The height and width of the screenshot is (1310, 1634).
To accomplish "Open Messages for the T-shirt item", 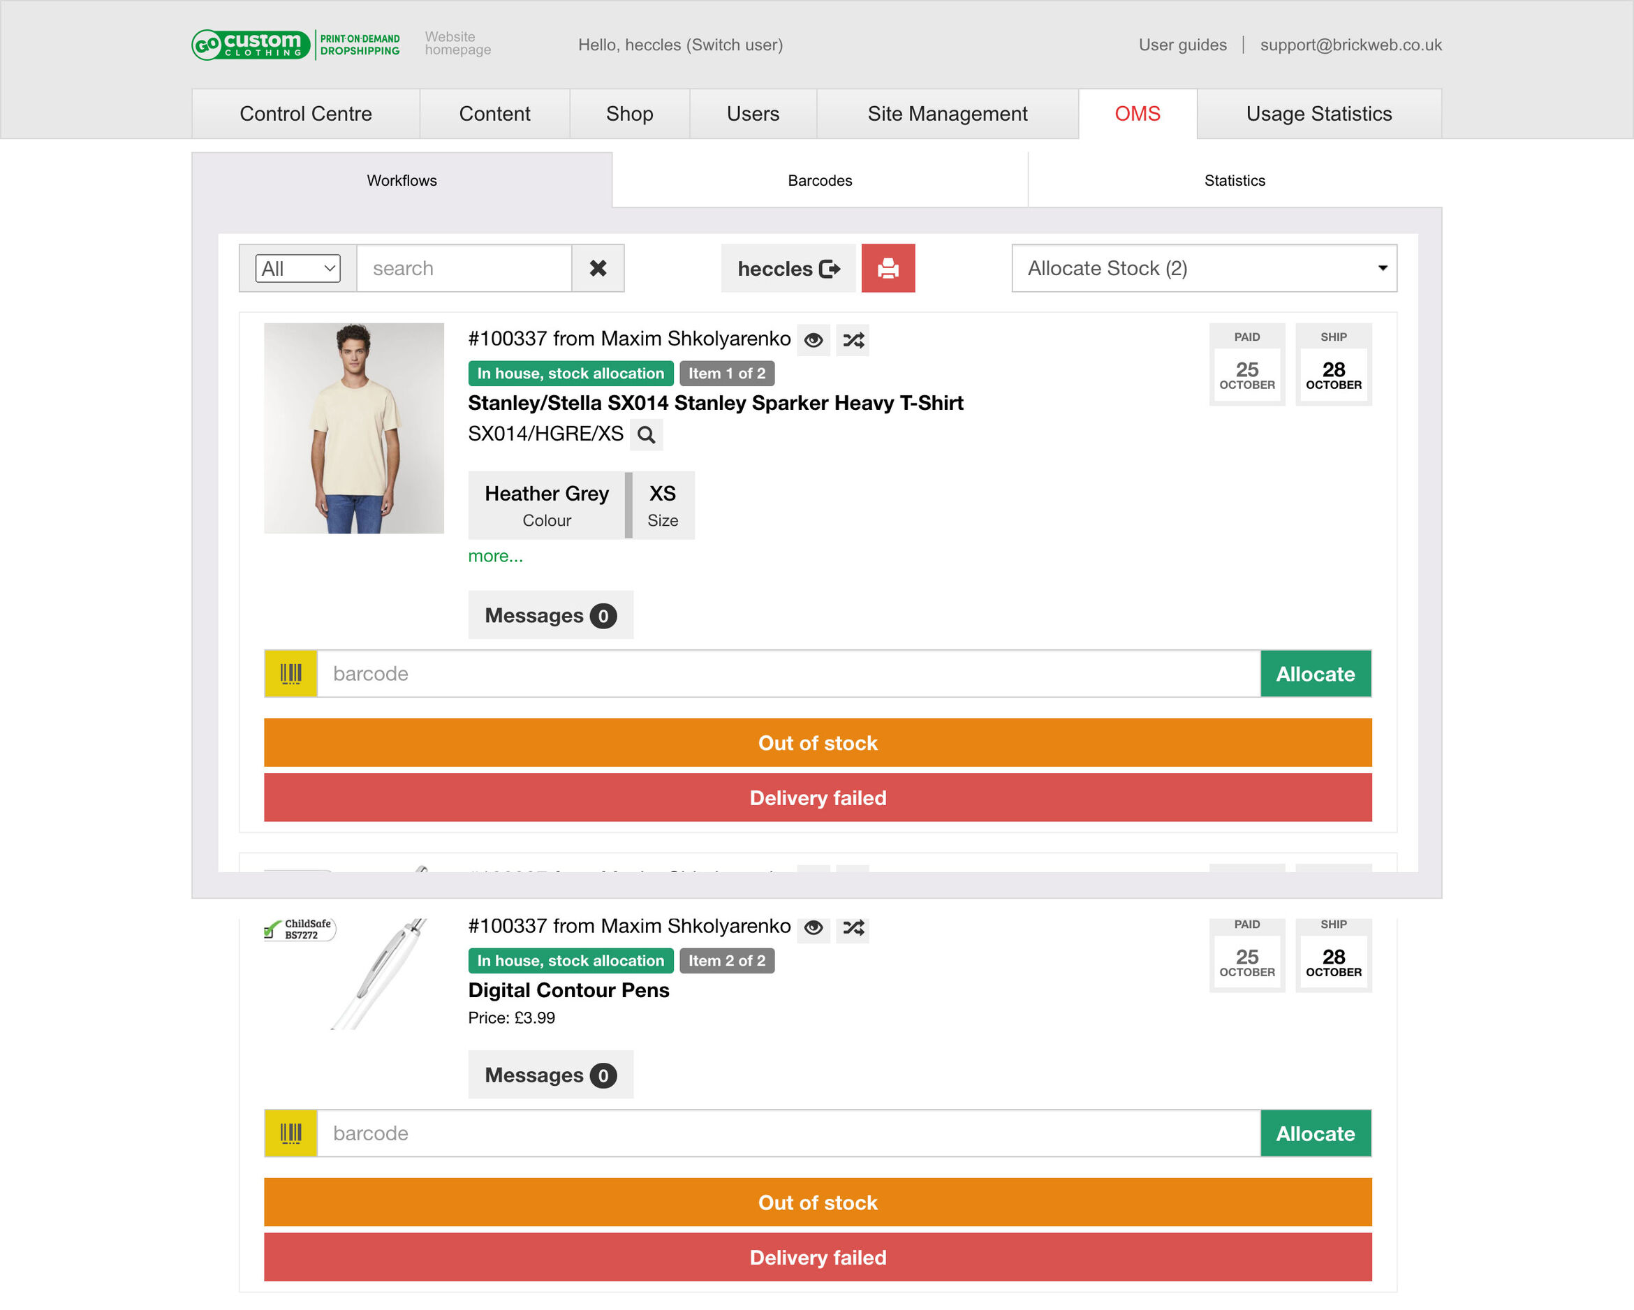I will (550, 614).
